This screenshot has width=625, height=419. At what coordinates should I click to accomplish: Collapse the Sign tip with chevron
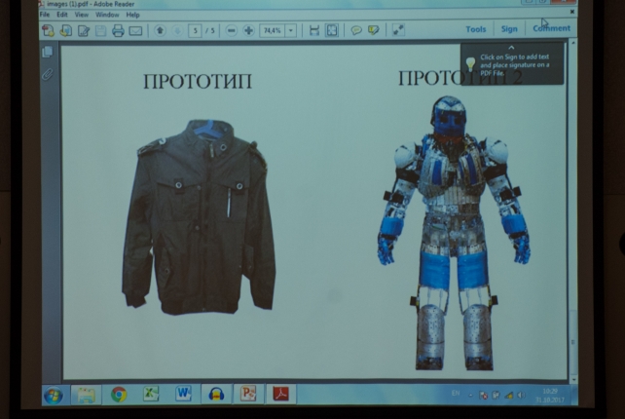pos(511,48)
